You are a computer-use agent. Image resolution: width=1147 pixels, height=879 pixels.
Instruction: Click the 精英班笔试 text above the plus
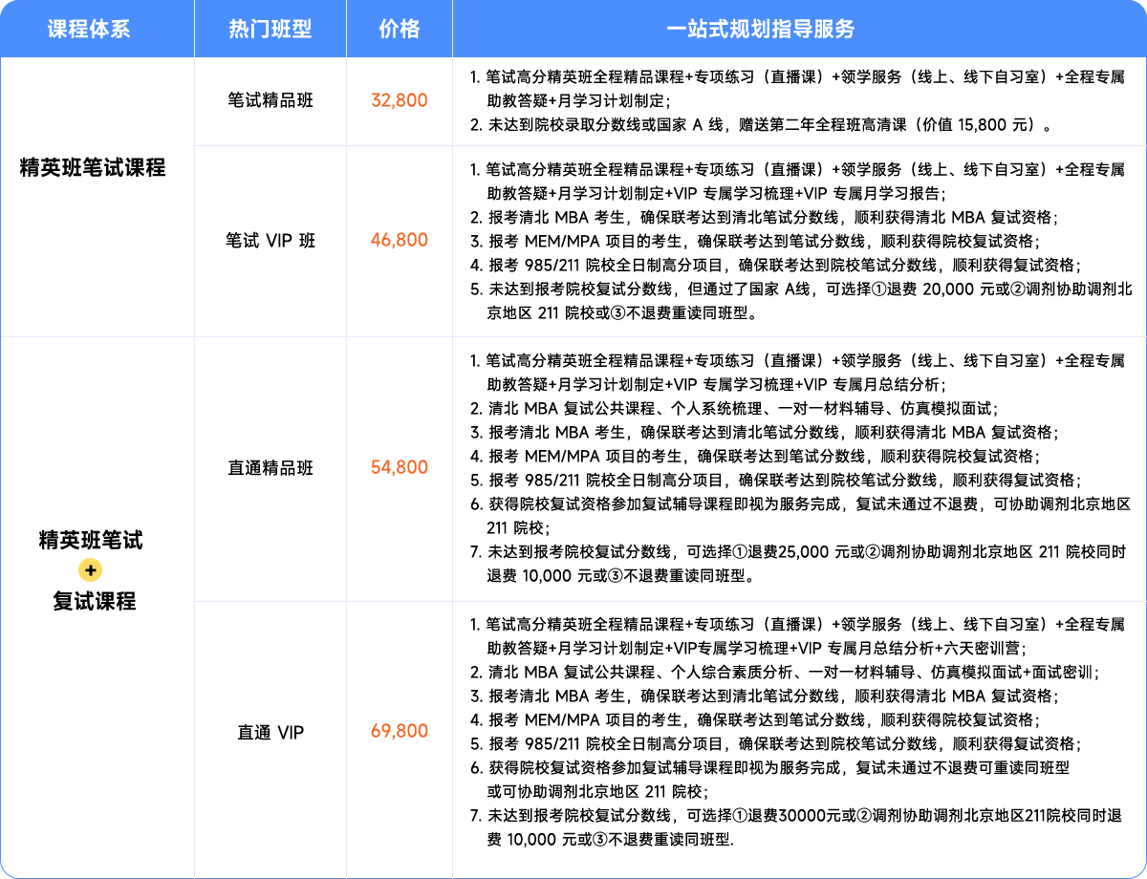pos(91,541)
